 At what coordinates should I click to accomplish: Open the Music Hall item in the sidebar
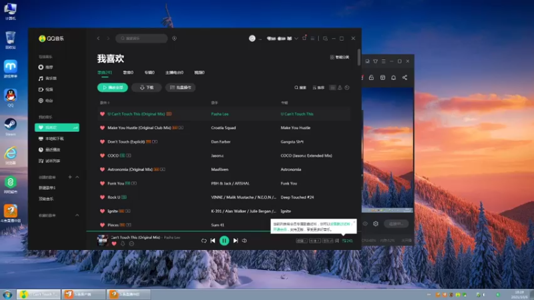click(x=47, y=79)
